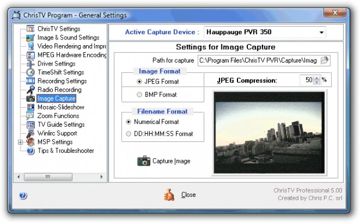Click the Tips & Troubleshooter question icon
This screenshot has width=360, height=223.
point(30,151)
